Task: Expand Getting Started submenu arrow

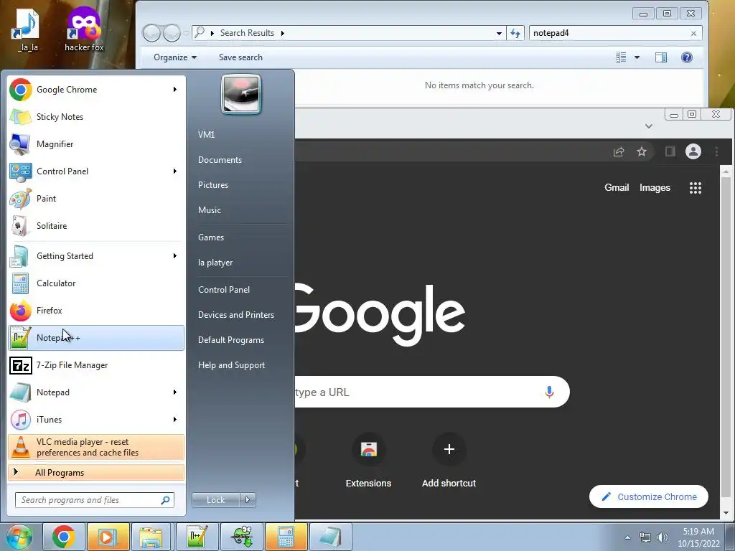Action: tap(175, 256)
